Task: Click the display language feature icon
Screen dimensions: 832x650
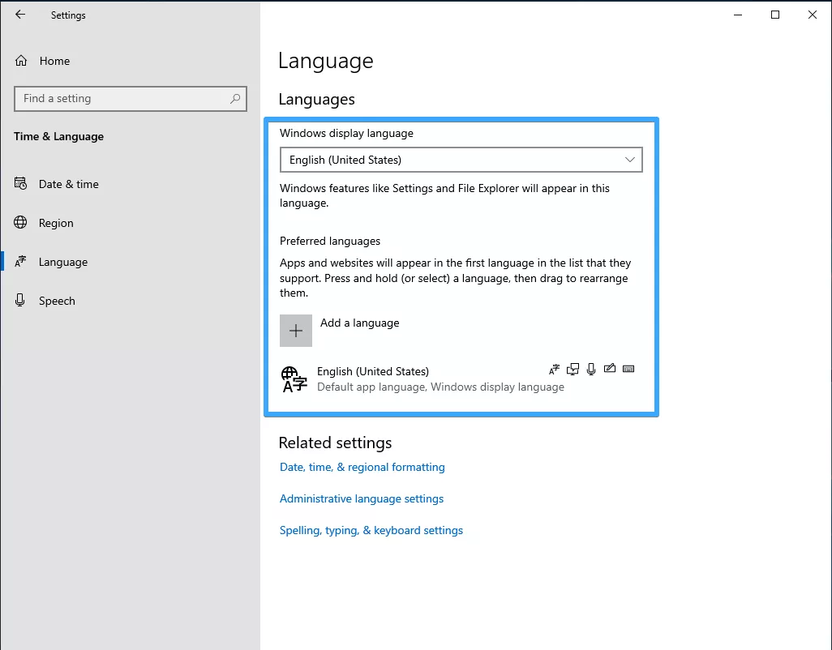Action: (555, 370)
